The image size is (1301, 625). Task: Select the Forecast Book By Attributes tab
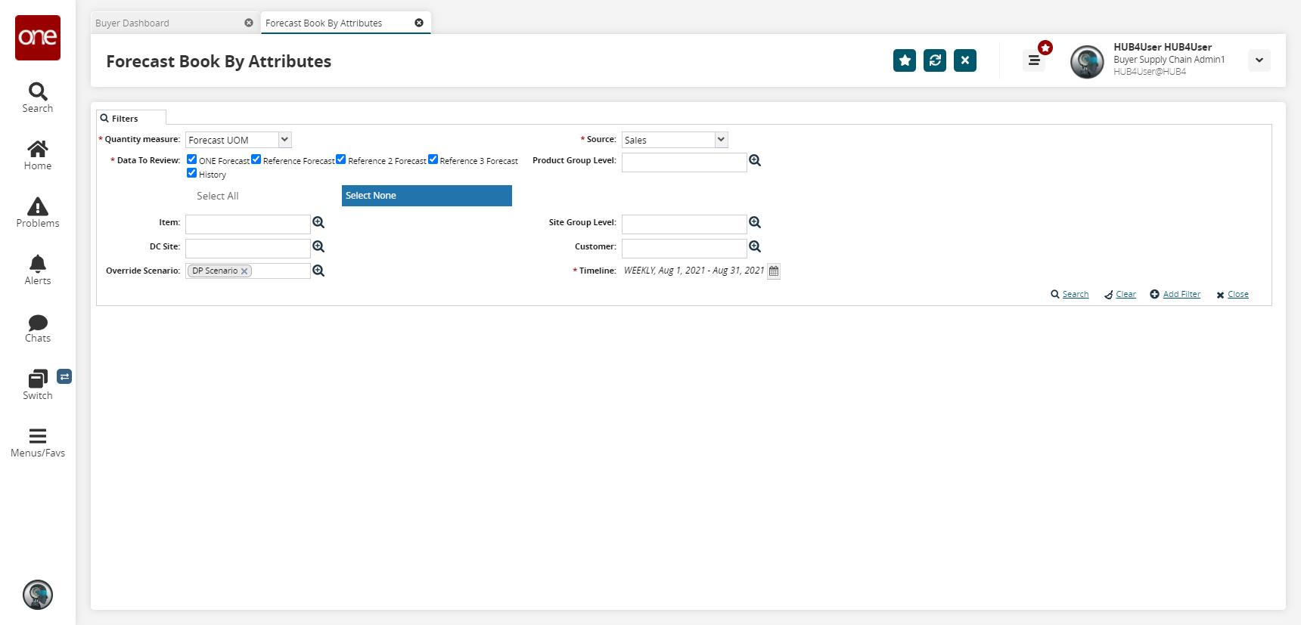346,23
